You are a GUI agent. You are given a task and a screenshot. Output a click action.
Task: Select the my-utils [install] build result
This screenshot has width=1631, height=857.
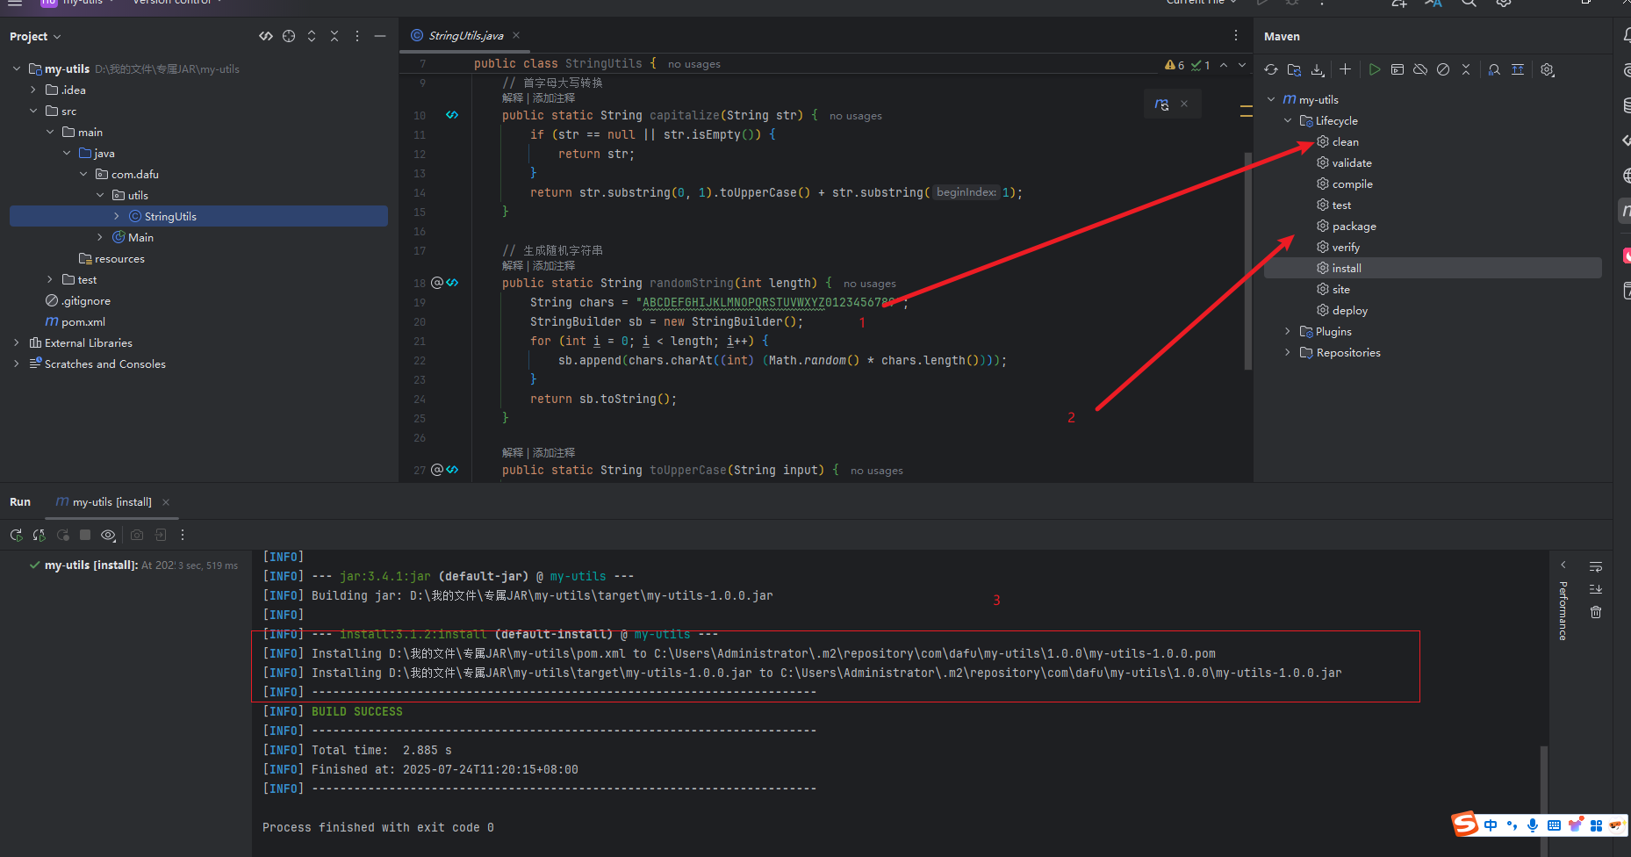133,565
